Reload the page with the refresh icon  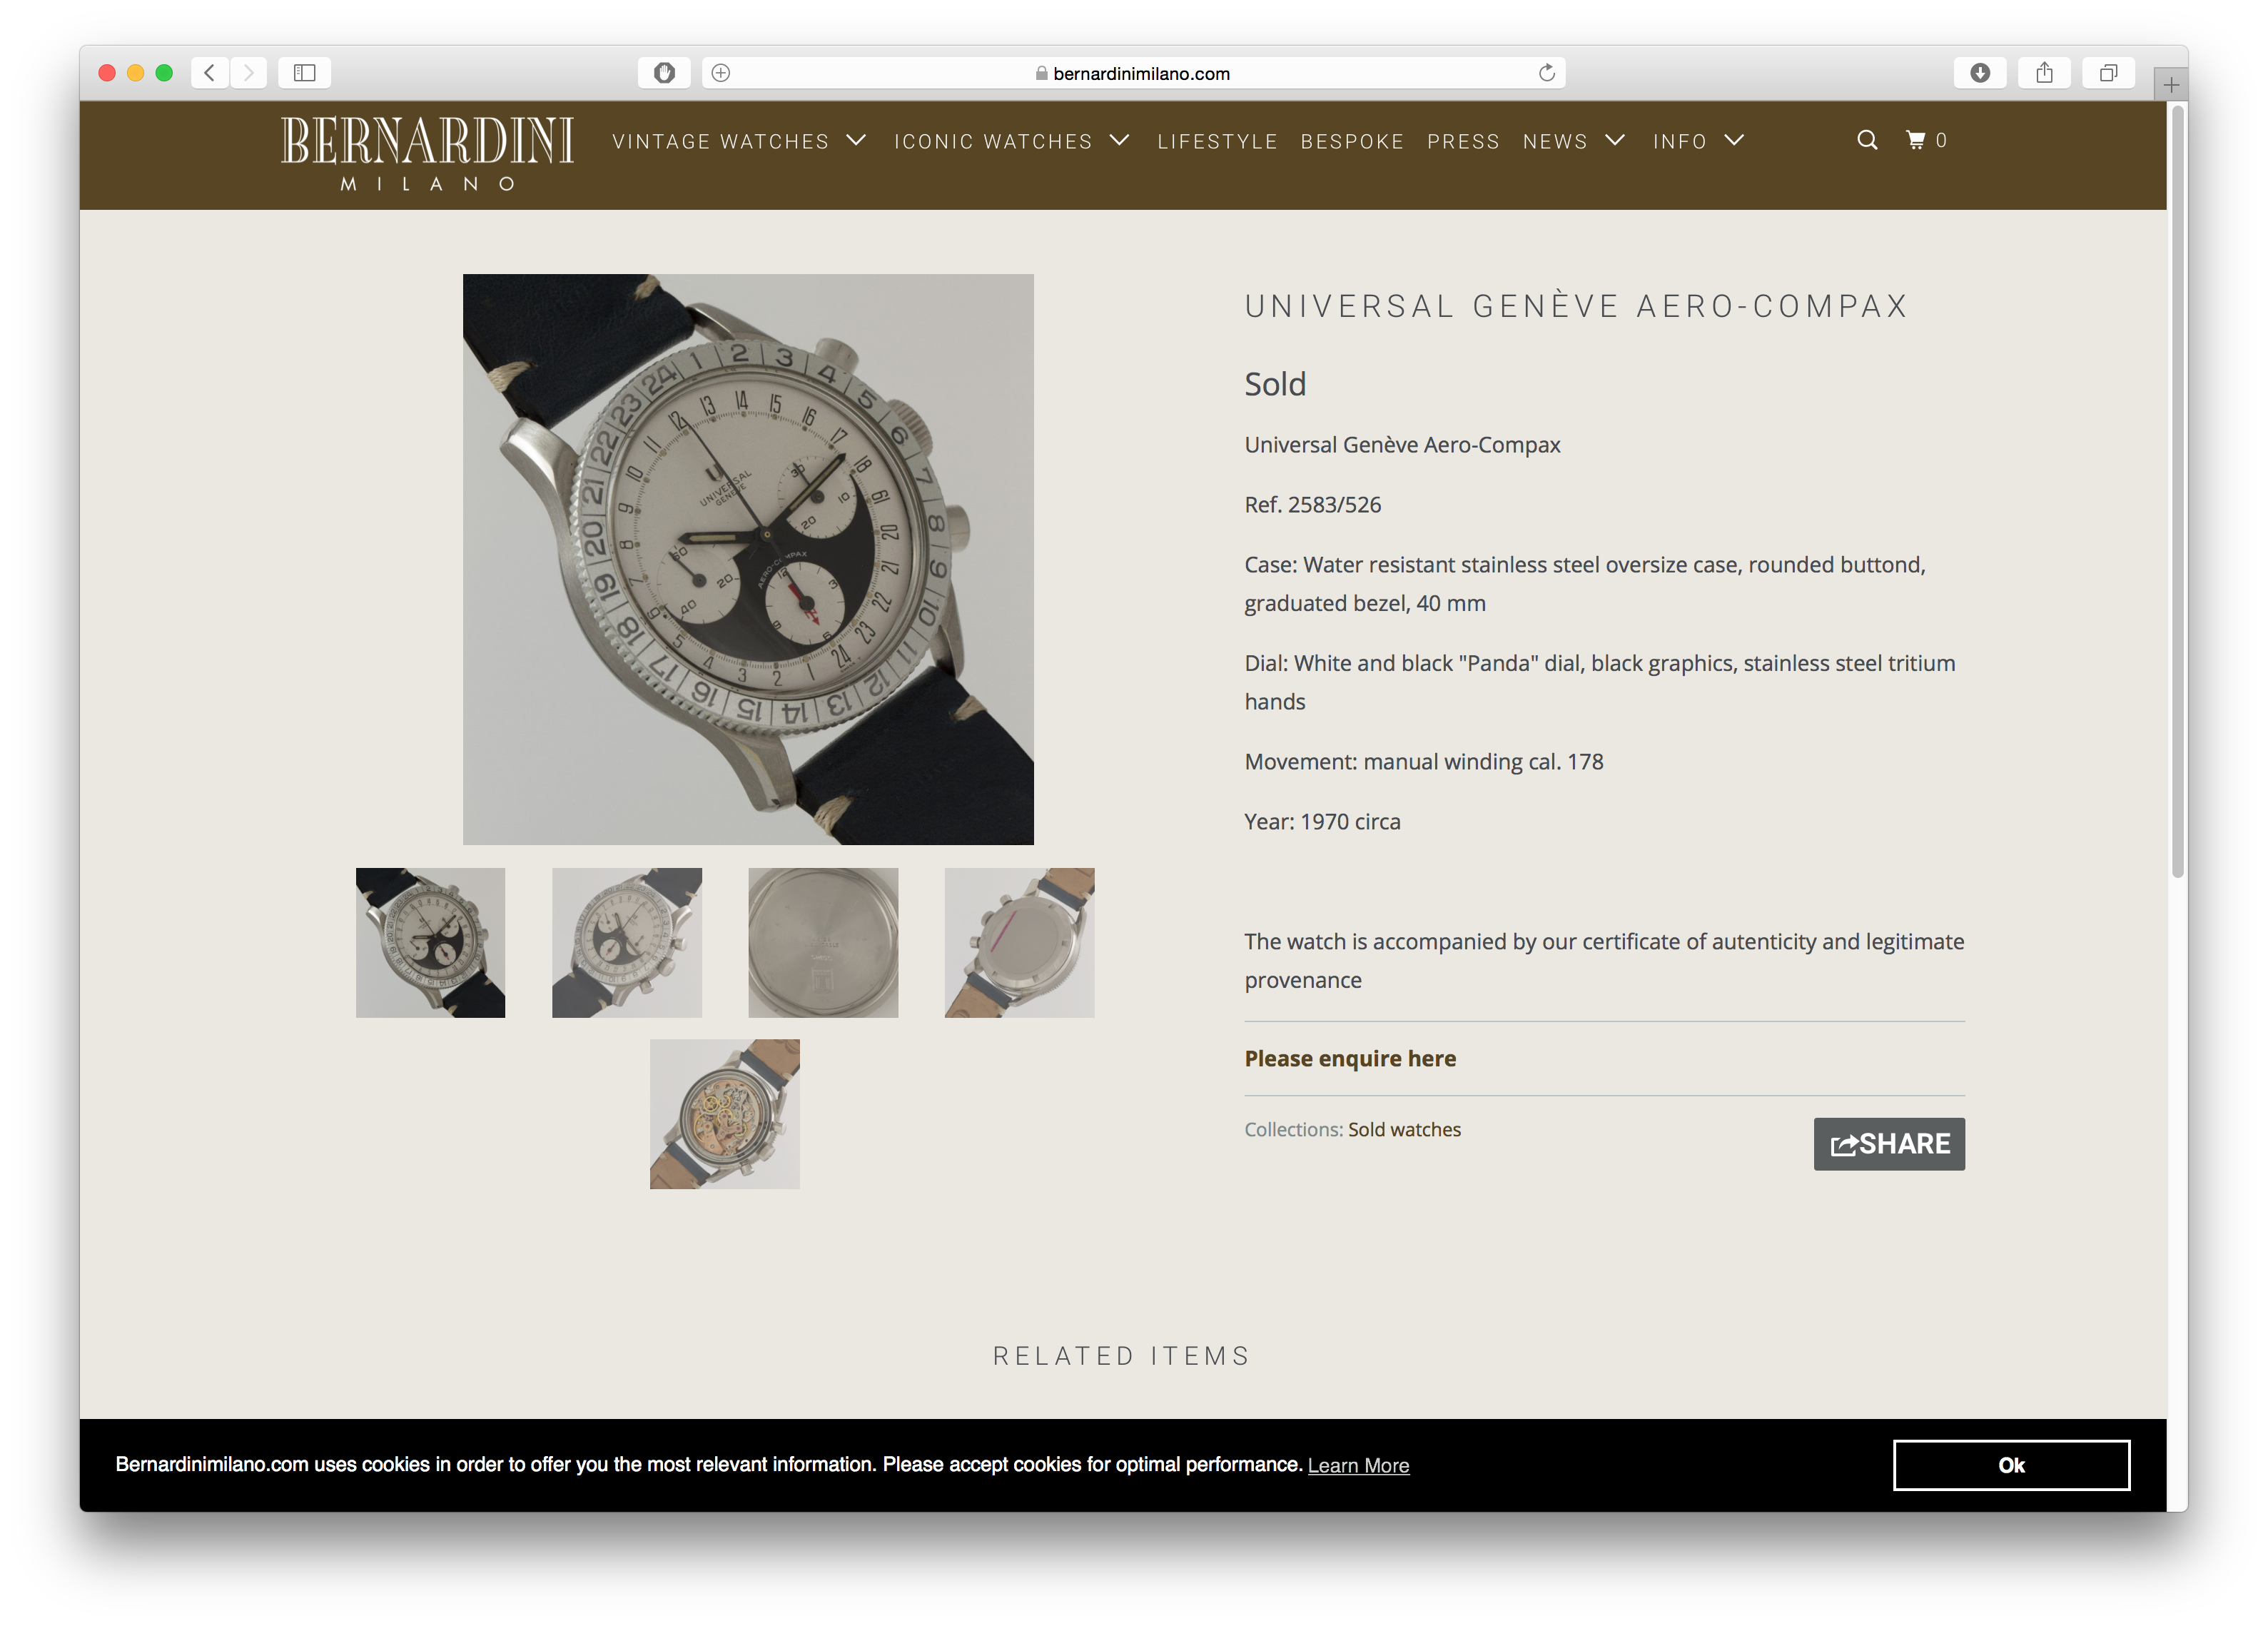click(1546, 73)
